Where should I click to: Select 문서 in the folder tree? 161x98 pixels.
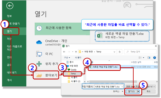click(71, 62)
